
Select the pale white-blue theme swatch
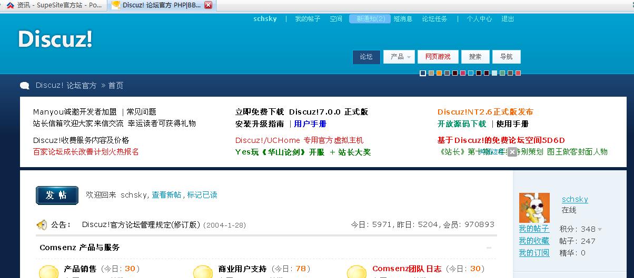point(494,73)
